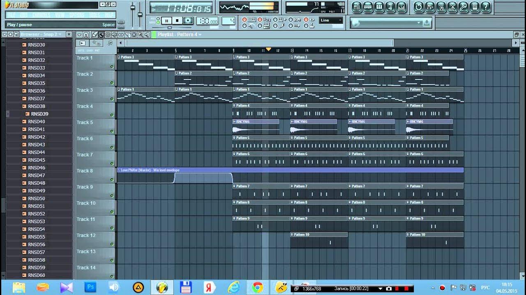Click the record button in transport
The width and height of the screenshot is (526, 295).
[x=188, y=21]
